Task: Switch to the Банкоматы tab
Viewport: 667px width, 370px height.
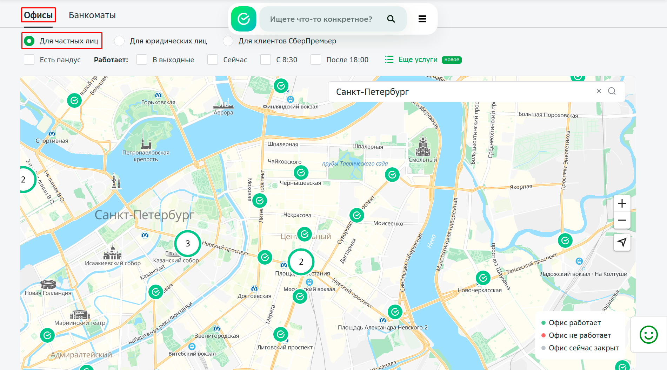Action: [92, 15]
